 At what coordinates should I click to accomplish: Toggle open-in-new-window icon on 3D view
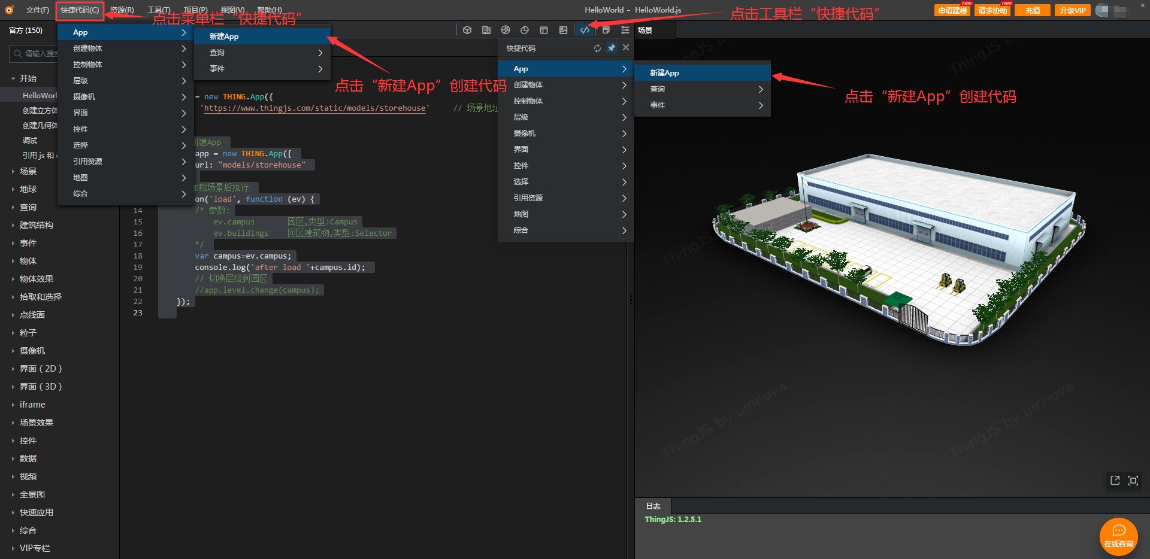click(x=1115, y=480)
